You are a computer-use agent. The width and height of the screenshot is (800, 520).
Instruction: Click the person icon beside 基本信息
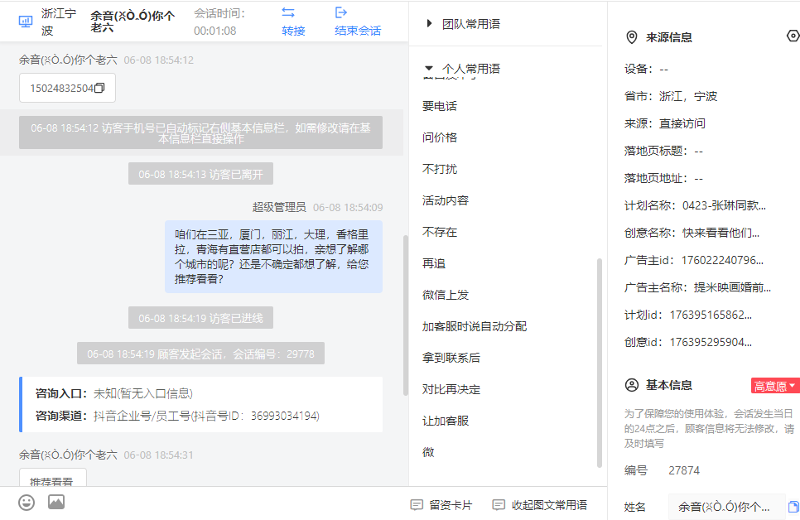pyautogui.click(x=632, y=385)
